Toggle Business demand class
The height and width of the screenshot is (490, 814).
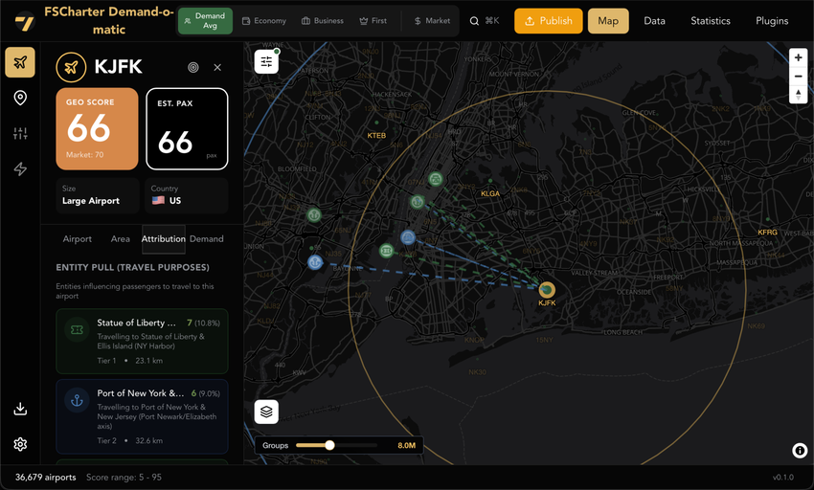[x=323, y=21]
